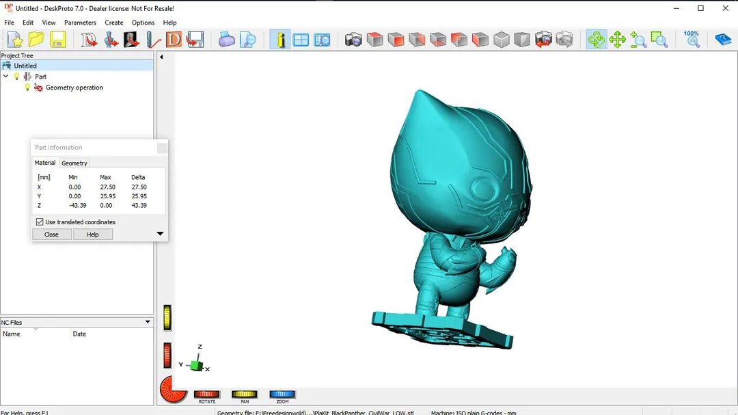
Task: Click the four-pane view layout icon
Action: [x=301, y=40]
